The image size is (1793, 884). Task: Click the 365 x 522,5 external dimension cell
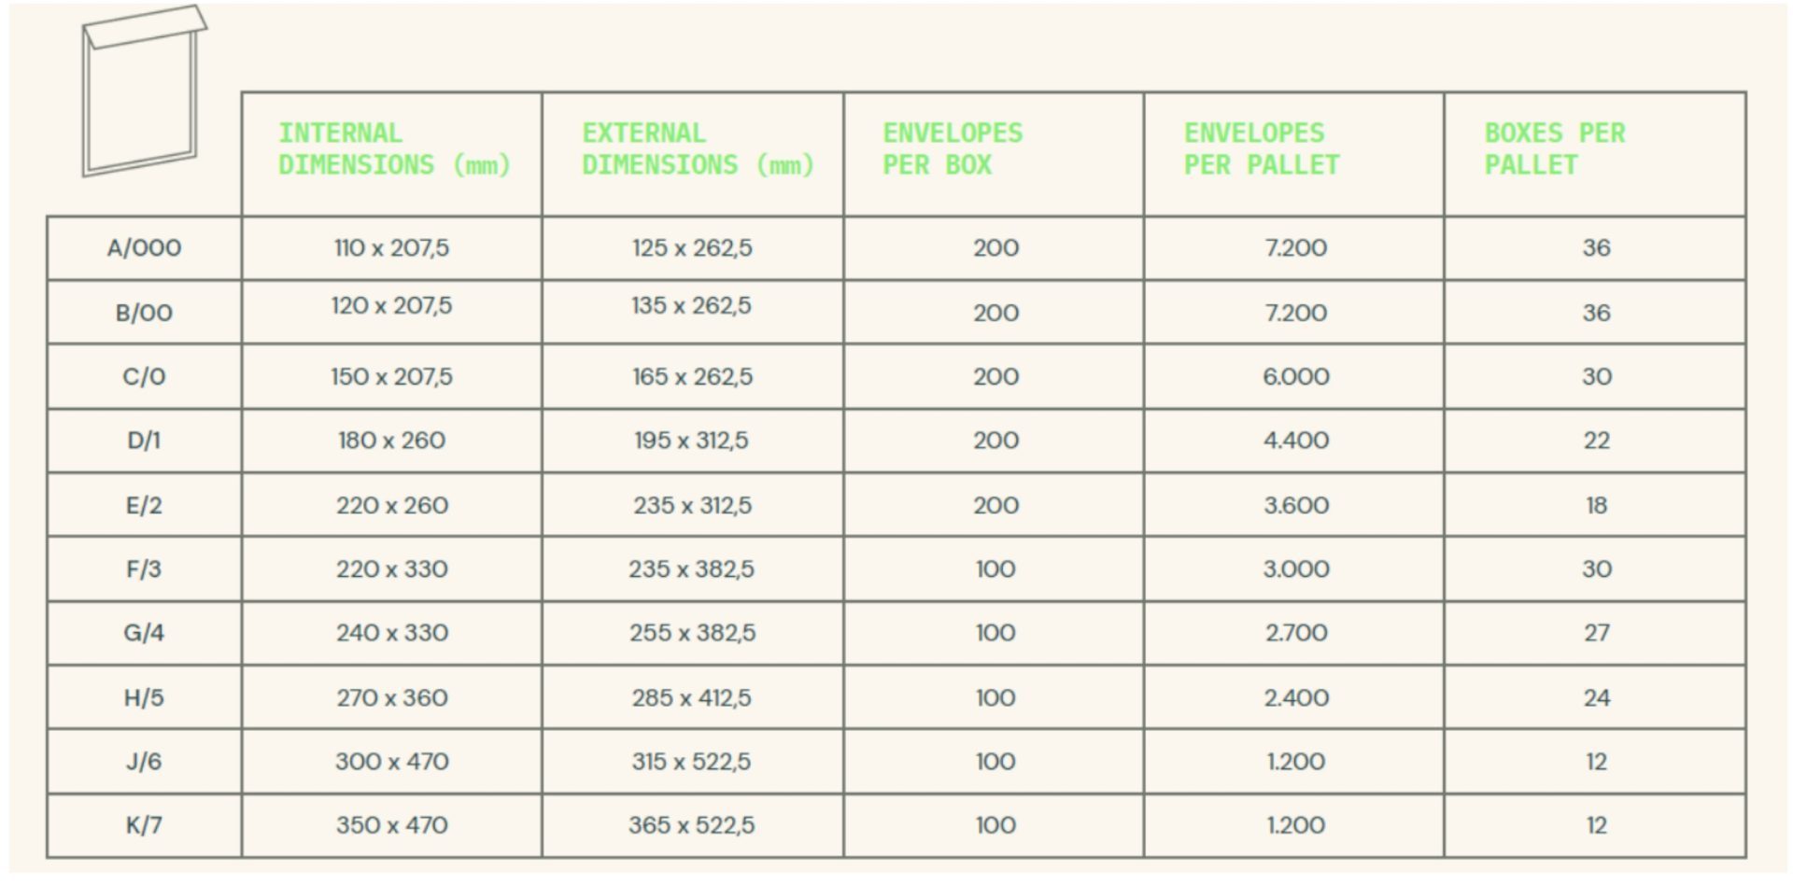(692, 825)
